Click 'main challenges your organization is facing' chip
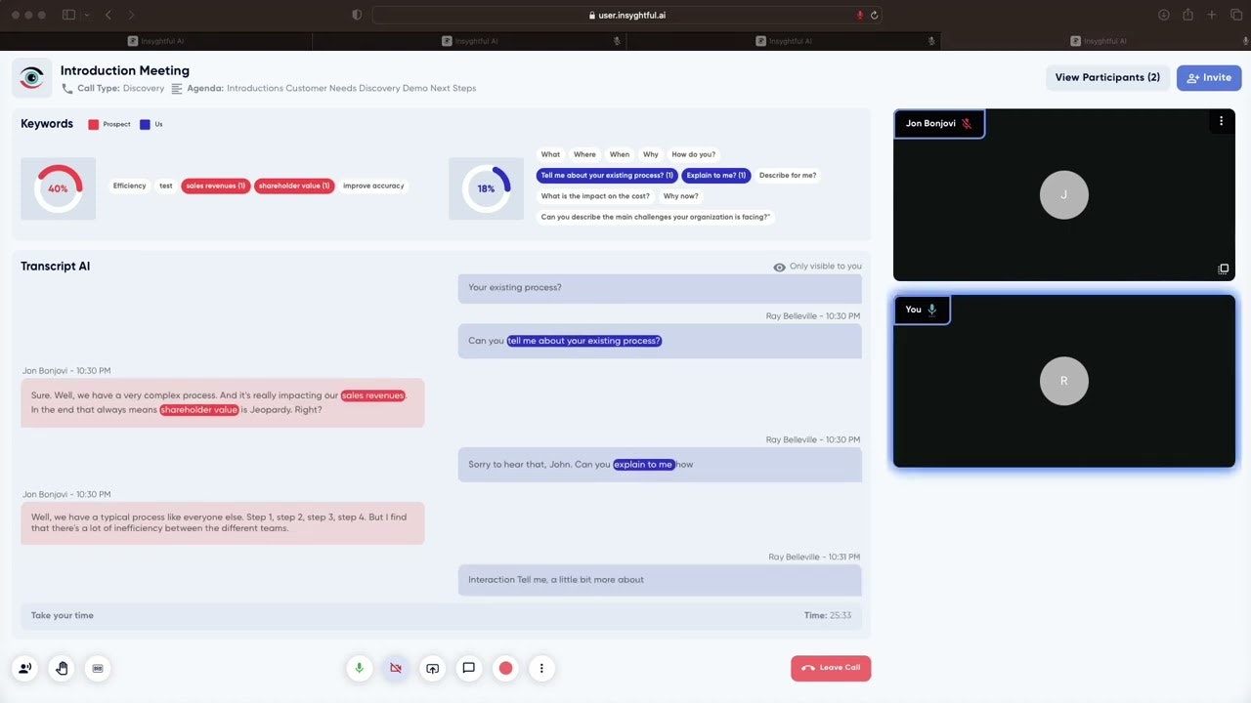Image resolution: width=1251 pixels, height=703 pixels. point(656,217)
